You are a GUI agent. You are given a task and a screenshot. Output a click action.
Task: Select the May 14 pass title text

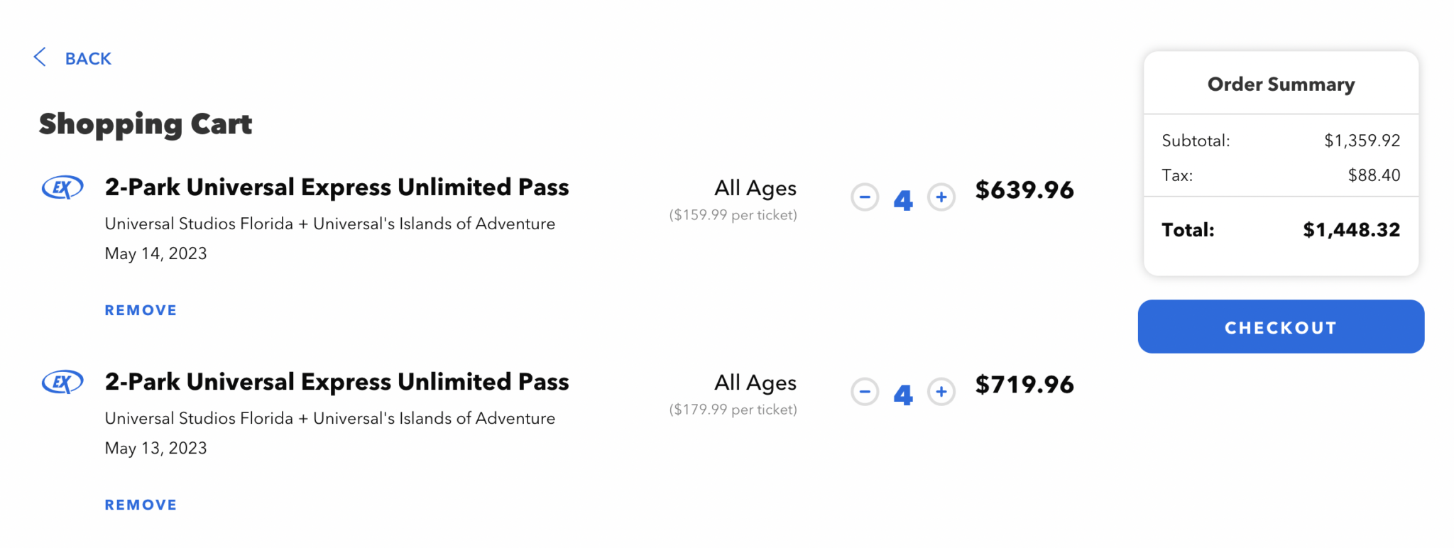point(337,187)
